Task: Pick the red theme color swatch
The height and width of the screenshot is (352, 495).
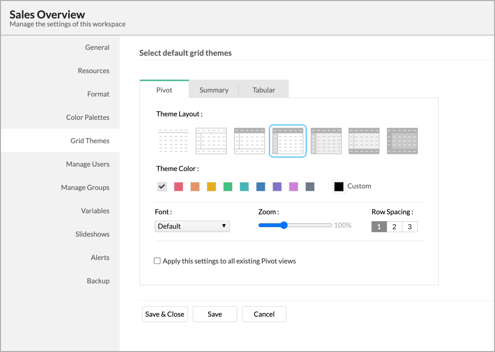Action: click(178, 186)
